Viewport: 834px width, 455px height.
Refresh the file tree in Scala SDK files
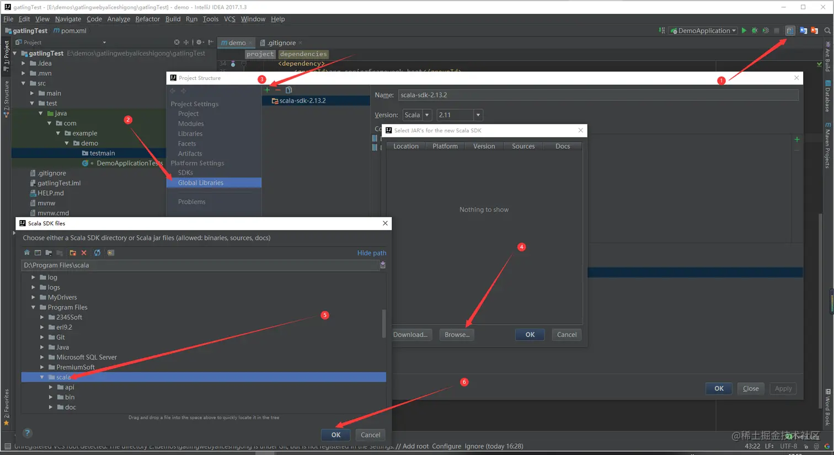[97, 253]
